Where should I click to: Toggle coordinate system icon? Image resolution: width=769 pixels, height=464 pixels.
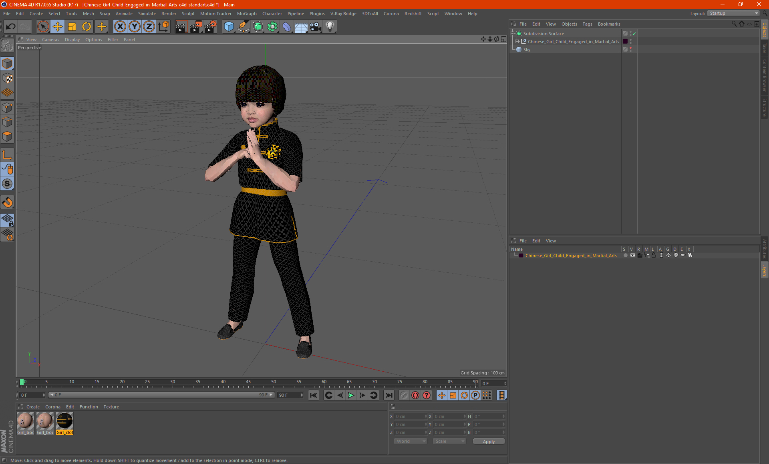pyautogui.click(x=163, y=27)
